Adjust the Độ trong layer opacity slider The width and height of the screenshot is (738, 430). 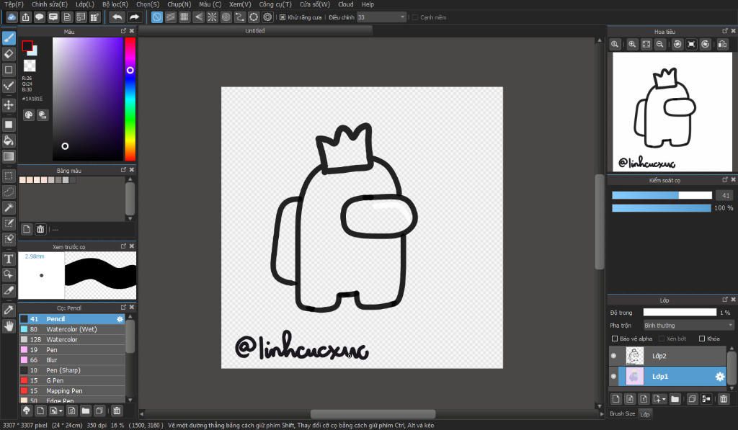[680, 313]
